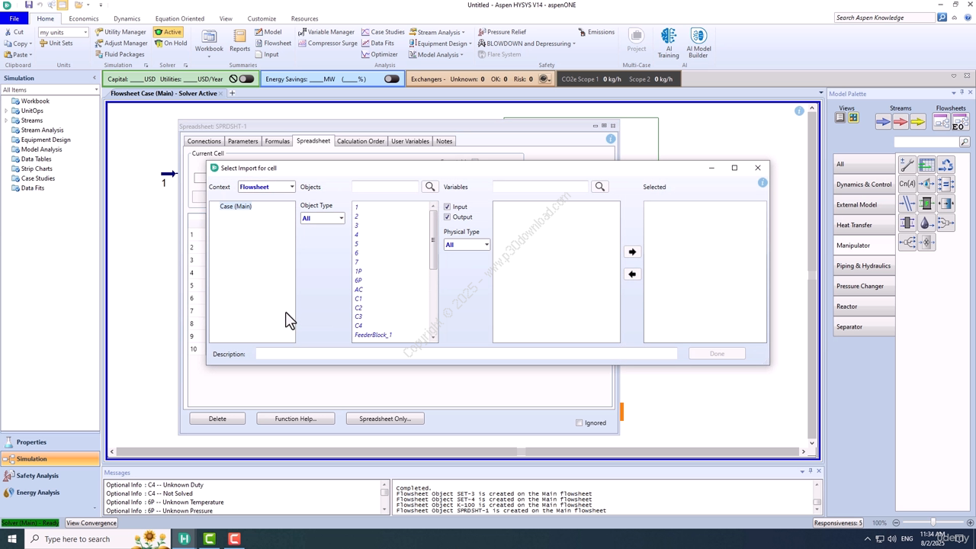Image resolution: width=976 pixels, height=549 pixels.
Task: Click the objects list scrollbar
Action: tap(433, 271)
